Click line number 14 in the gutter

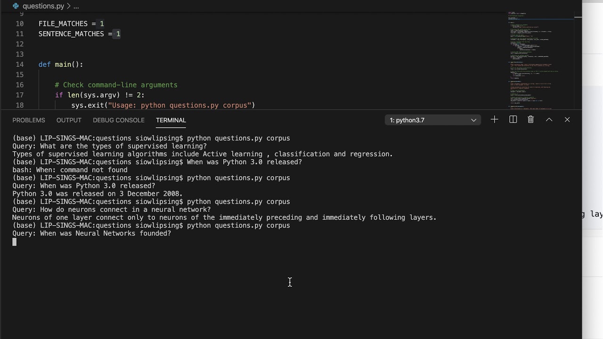coord(19,65)
